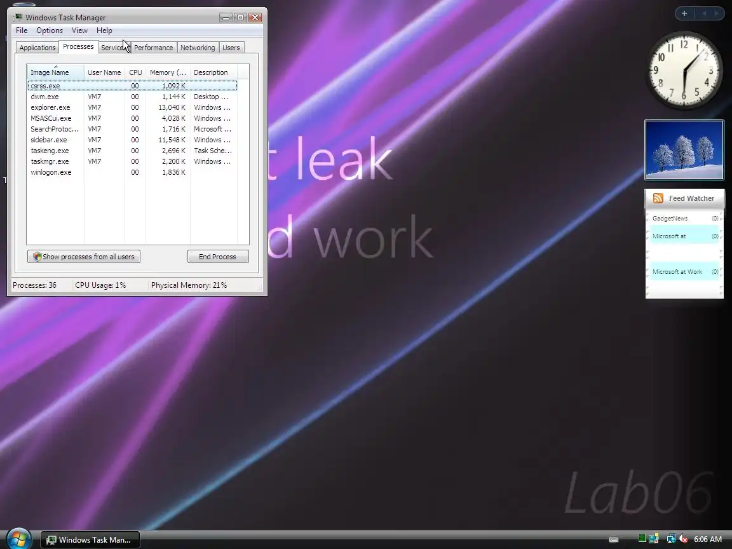Screen dimensions: 732x549
Task: Open the Windows Start orb
Action: pos(18,538)
